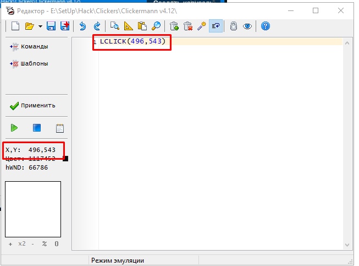Stop script with blue square button

(x=37, y=128)
